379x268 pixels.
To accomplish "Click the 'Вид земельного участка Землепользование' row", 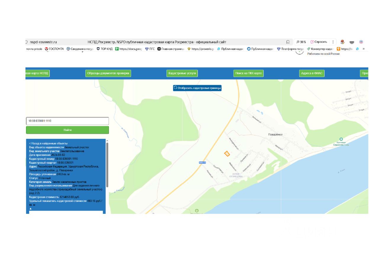I will coord(57,151).
